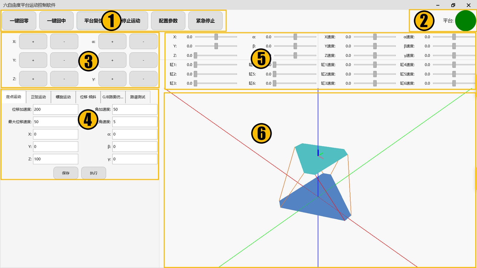This screenshot has width=477, height=268.
Task: Click the 缸2 length slider
Action: [216, 74]
